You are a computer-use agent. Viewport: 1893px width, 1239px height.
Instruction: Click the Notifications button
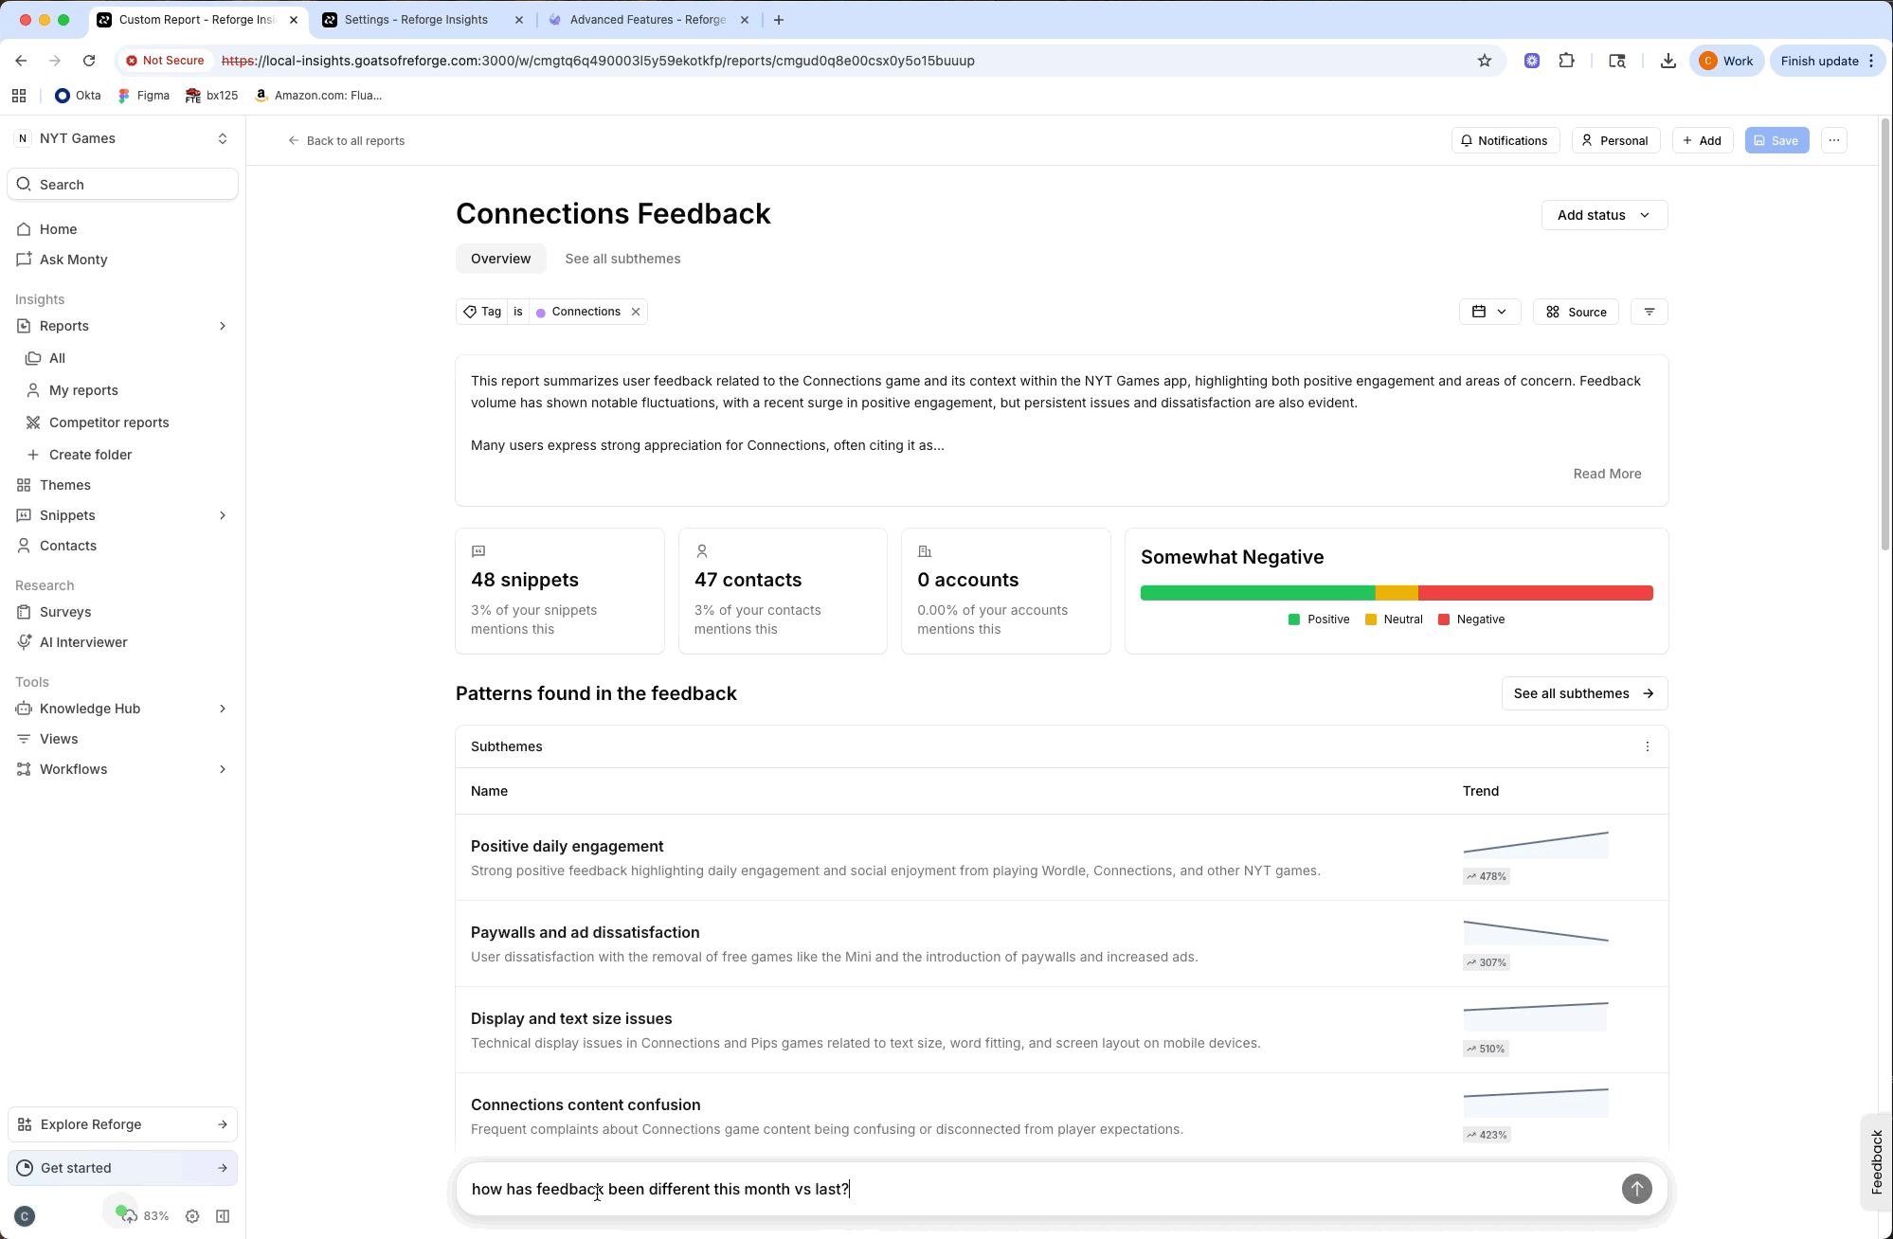pos(1504,140)
